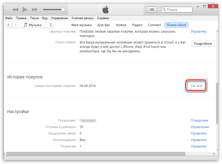Open the Вид menu
The width and height of the screenshot is (222, 164).
point(45,18)
